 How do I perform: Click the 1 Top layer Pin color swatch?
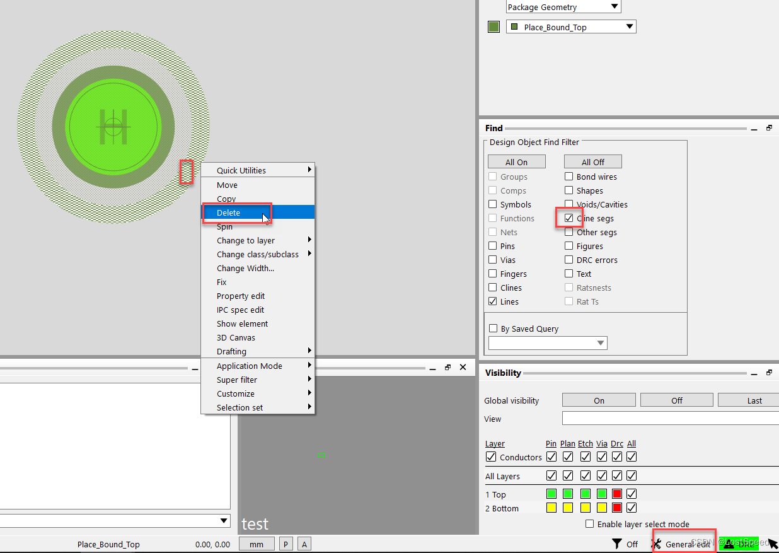(x=551, y=494)
